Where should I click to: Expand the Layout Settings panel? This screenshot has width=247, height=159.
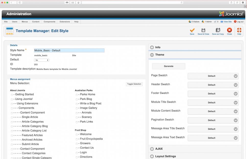pos(195,156)
